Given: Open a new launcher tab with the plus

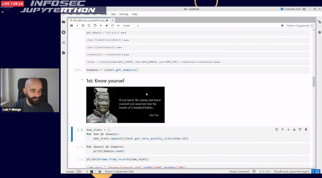Looking at the screenshot, I should click(x=113, y=20).
